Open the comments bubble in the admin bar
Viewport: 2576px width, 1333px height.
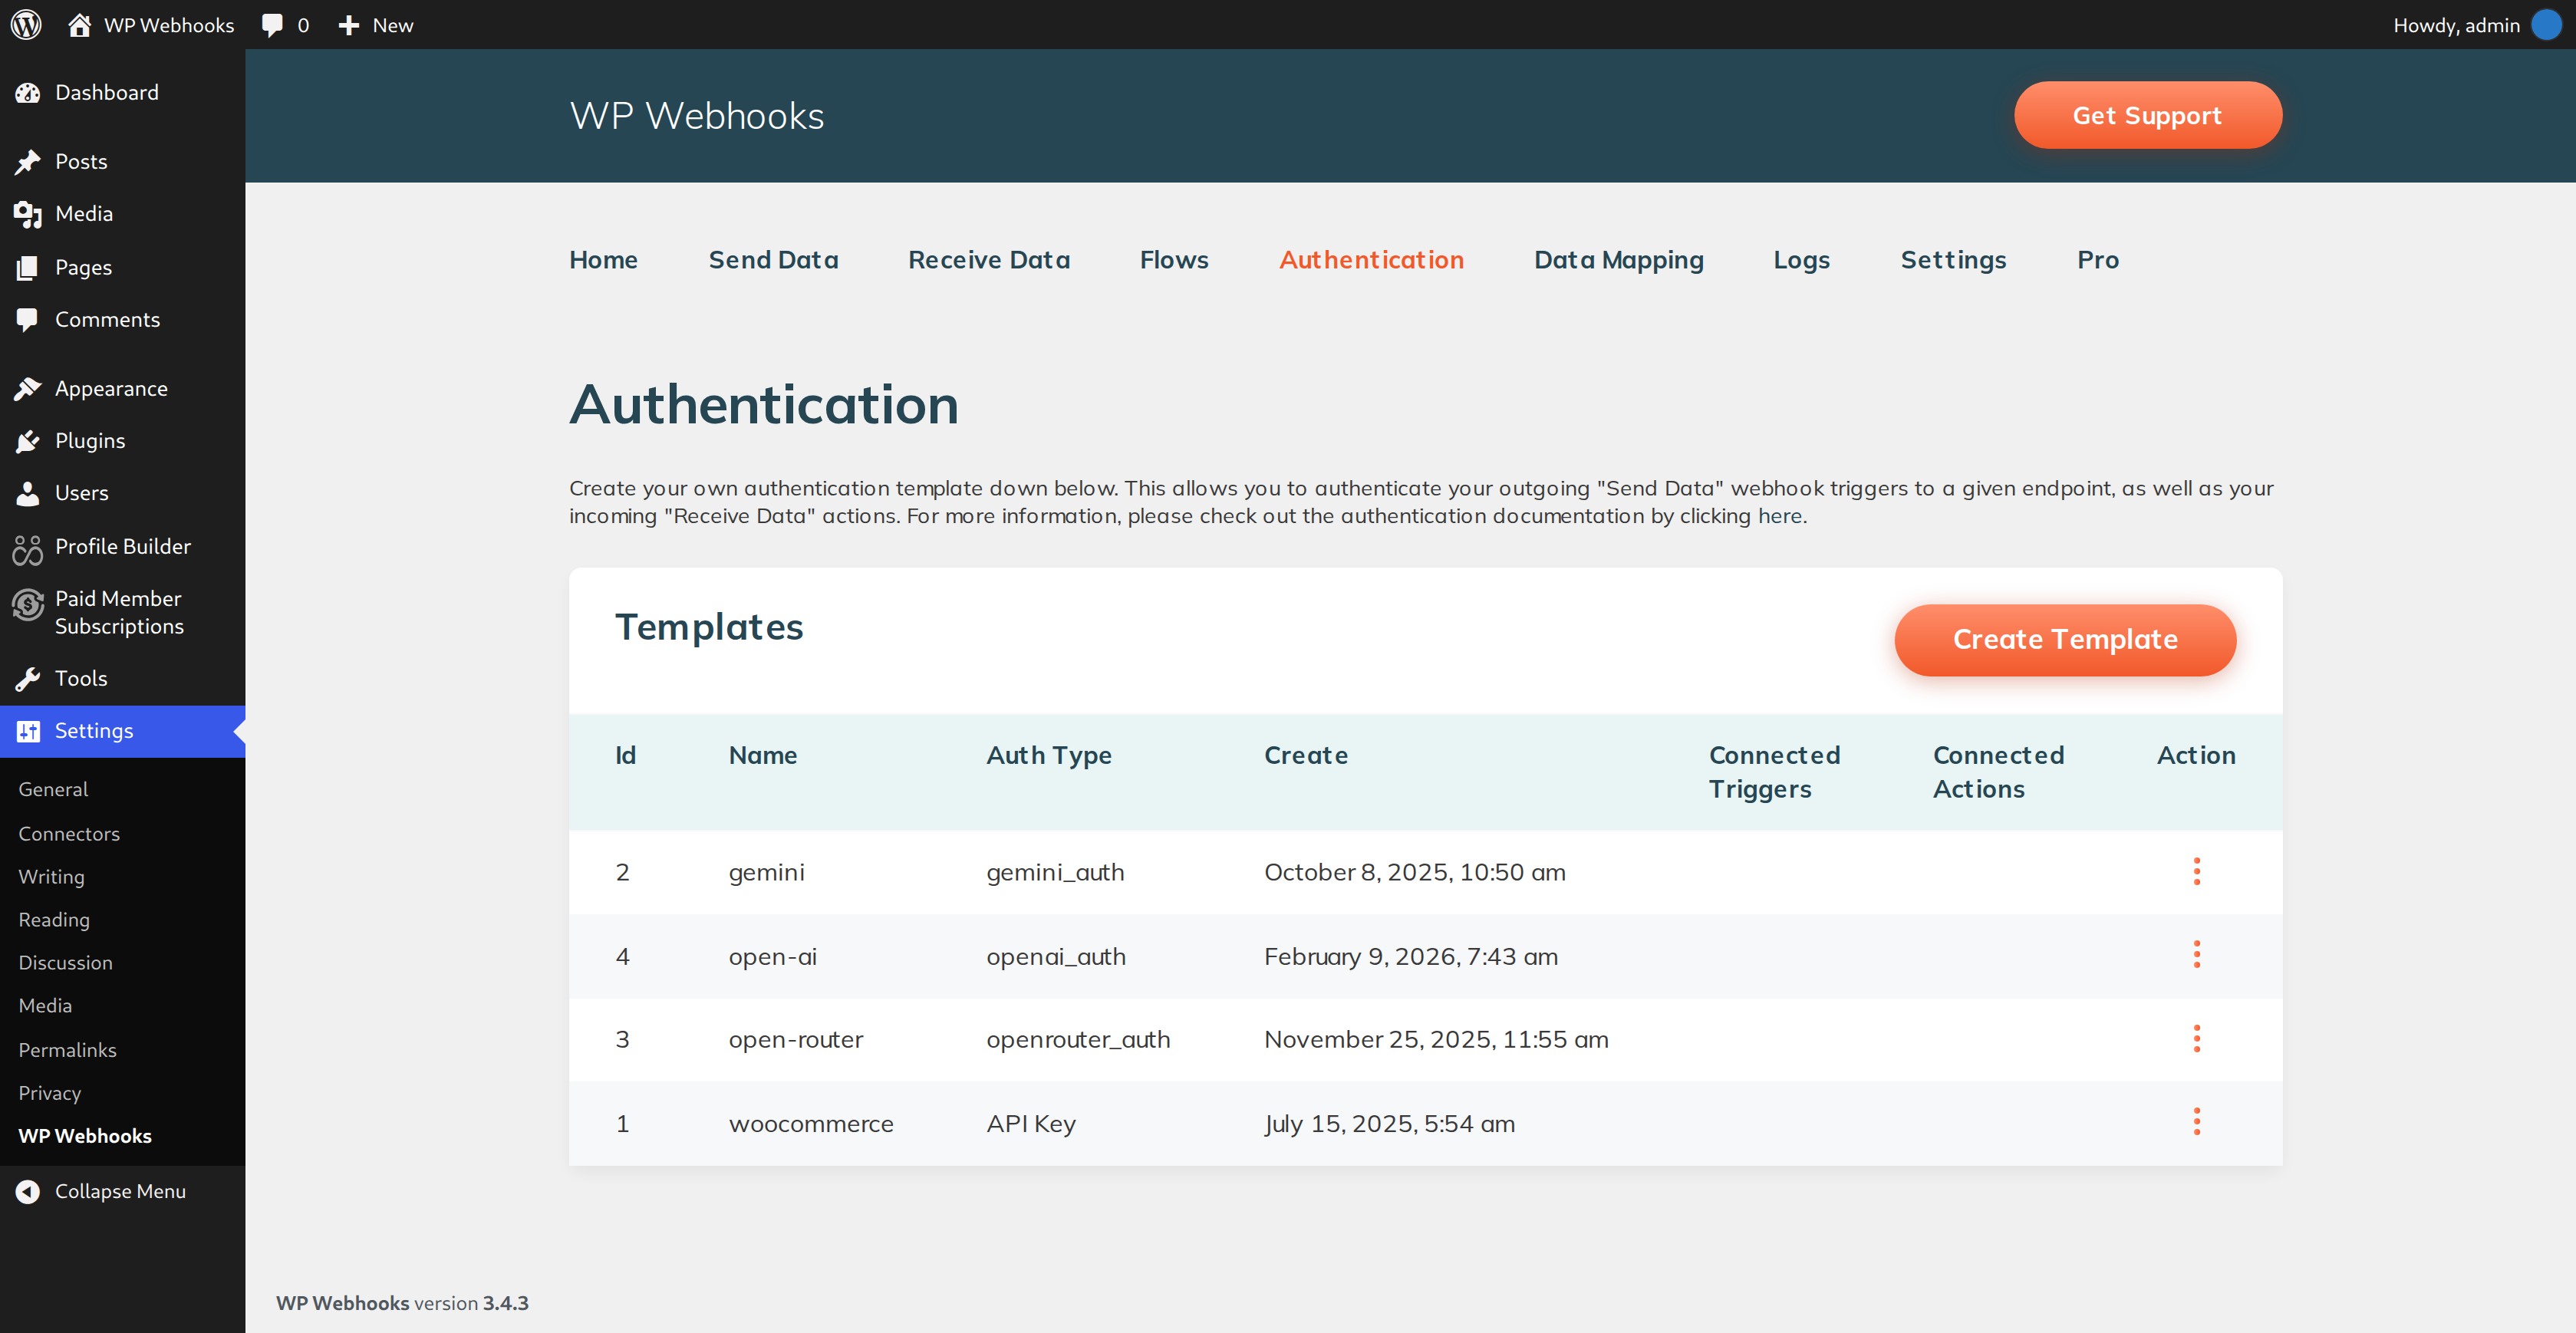[272, 25]
